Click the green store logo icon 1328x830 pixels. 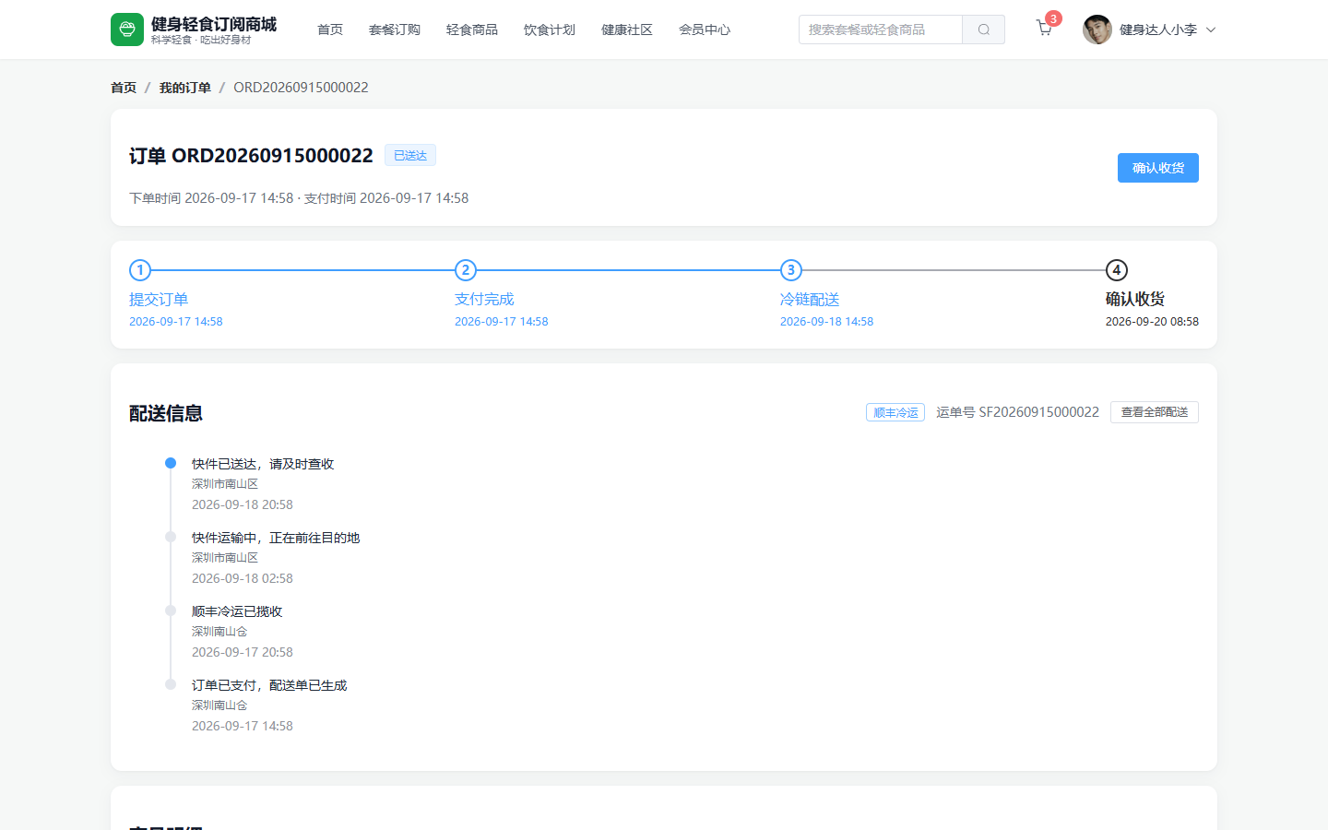pyautogui.click(x=127, y=30)
